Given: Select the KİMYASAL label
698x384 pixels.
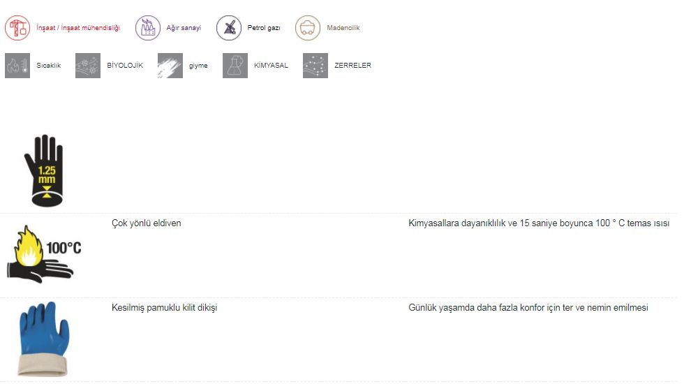Looking at the screenshot, I should (271, 65).
